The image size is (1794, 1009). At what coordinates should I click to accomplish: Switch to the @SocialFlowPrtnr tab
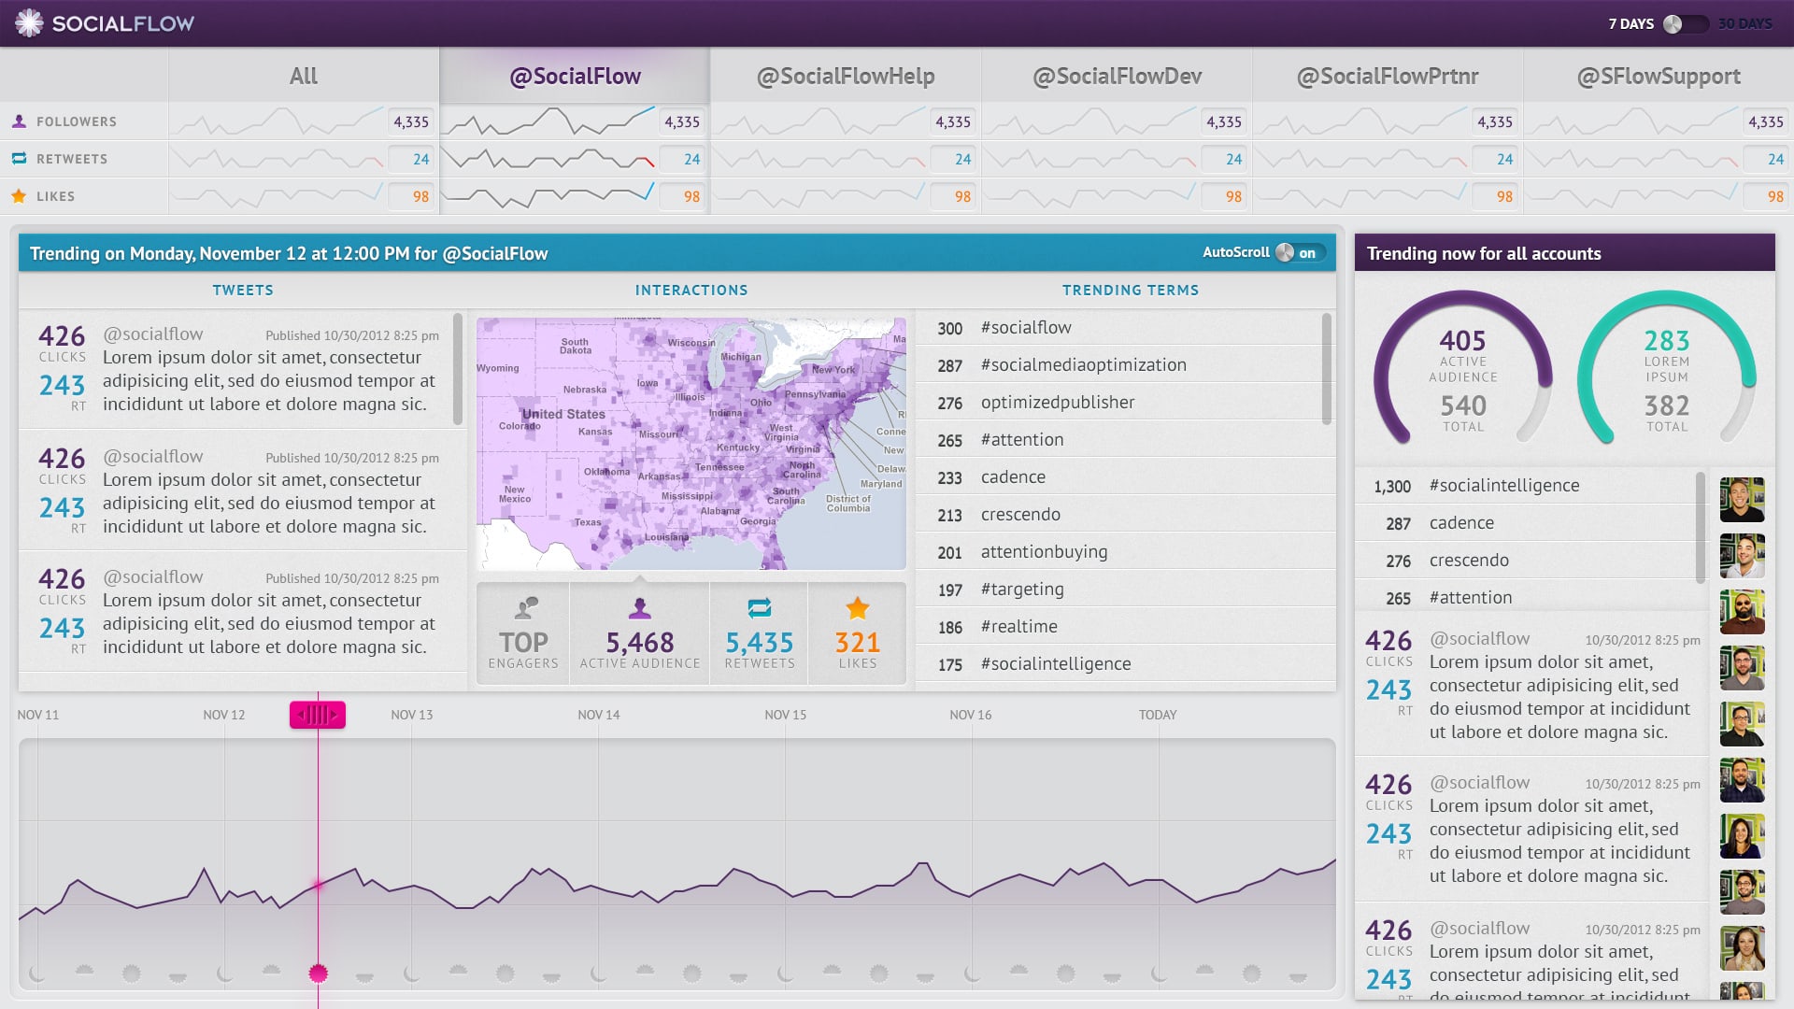pos(1388,76)
